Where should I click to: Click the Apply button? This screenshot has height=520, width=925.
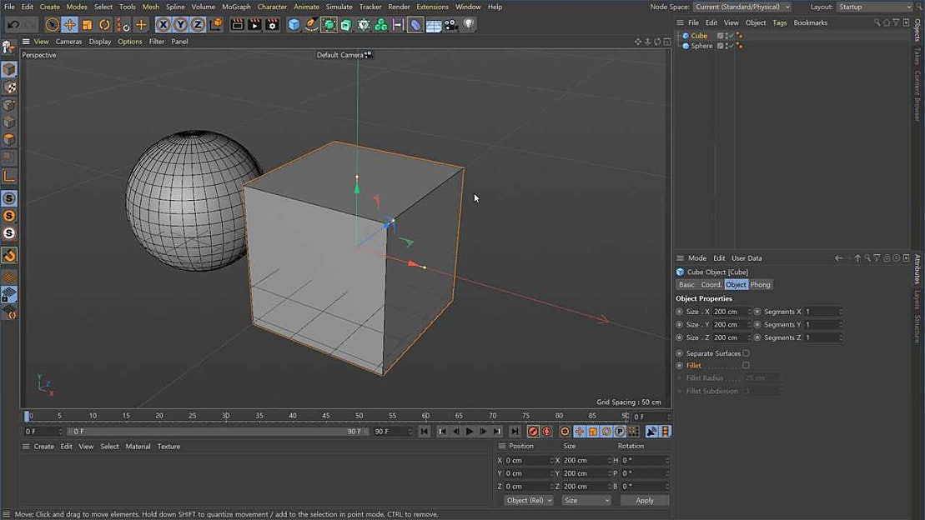644,500
